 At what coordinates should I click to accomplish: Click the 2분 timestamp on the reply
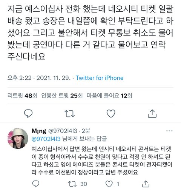coord(86,131)
